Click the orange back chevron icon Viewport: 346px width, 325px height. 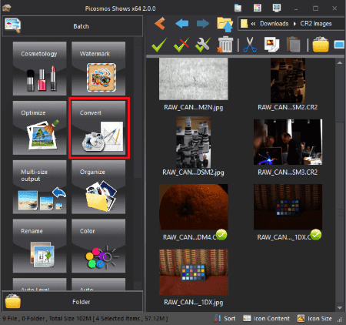coord(160,24)
